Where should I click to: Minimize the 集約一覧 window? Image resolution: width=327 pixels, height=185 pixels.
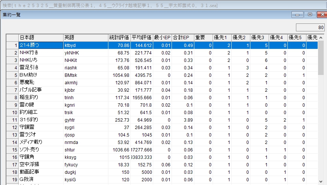click(298, 15)
